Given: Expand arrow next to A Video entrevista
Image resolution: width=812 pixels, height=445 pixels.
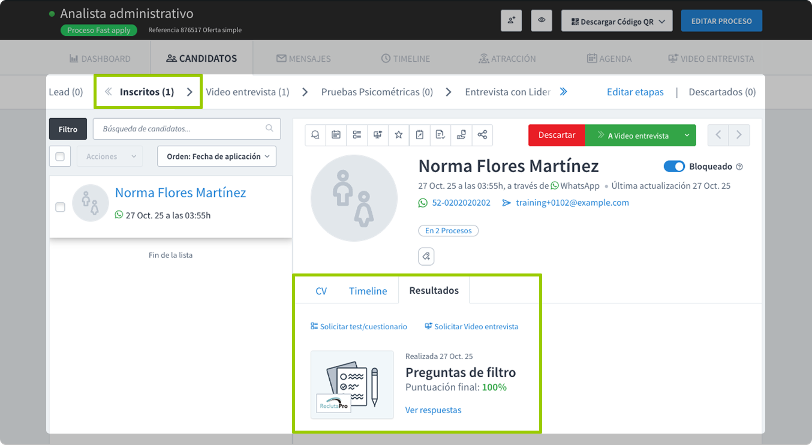Looking at the screenshot, I should click(x=687, y=136).
